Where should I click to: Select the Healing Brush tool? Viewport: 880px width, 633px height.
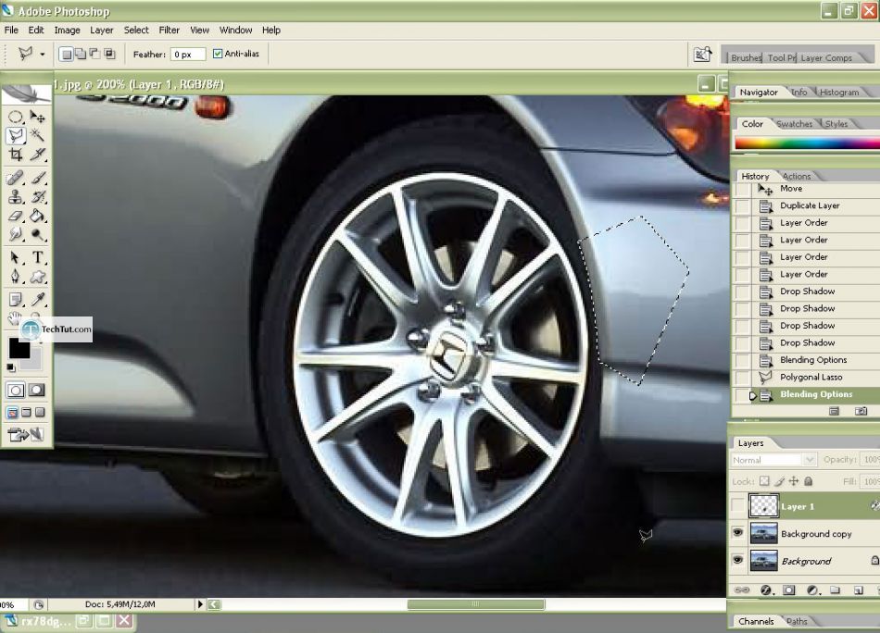[x=15, y=179]
